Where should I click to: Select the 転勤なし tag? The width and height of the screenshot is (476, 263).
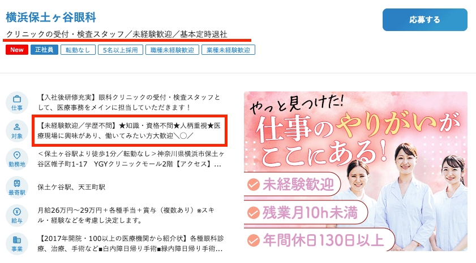click(x=78, y=50)
